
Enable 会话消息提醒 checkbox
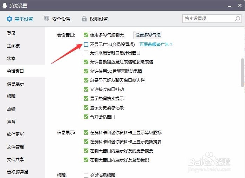tap(86, 175)
